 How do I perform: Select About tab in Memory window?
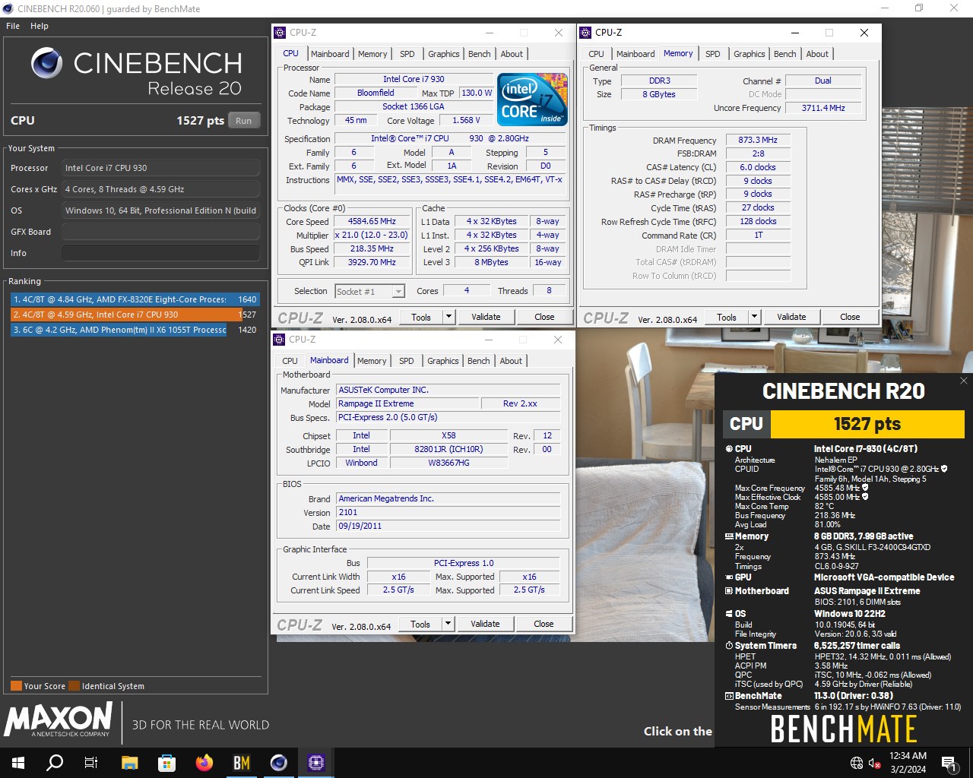pos(817,54)
